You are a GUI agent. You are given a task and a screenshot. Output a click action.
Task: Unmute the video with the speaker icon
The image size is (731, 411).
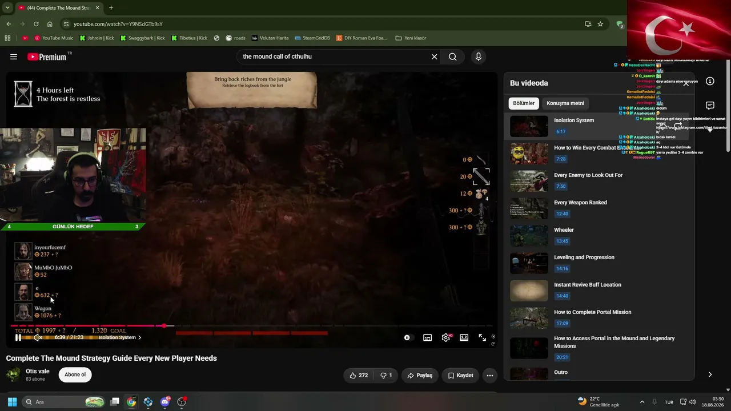[x=38, y=337]
